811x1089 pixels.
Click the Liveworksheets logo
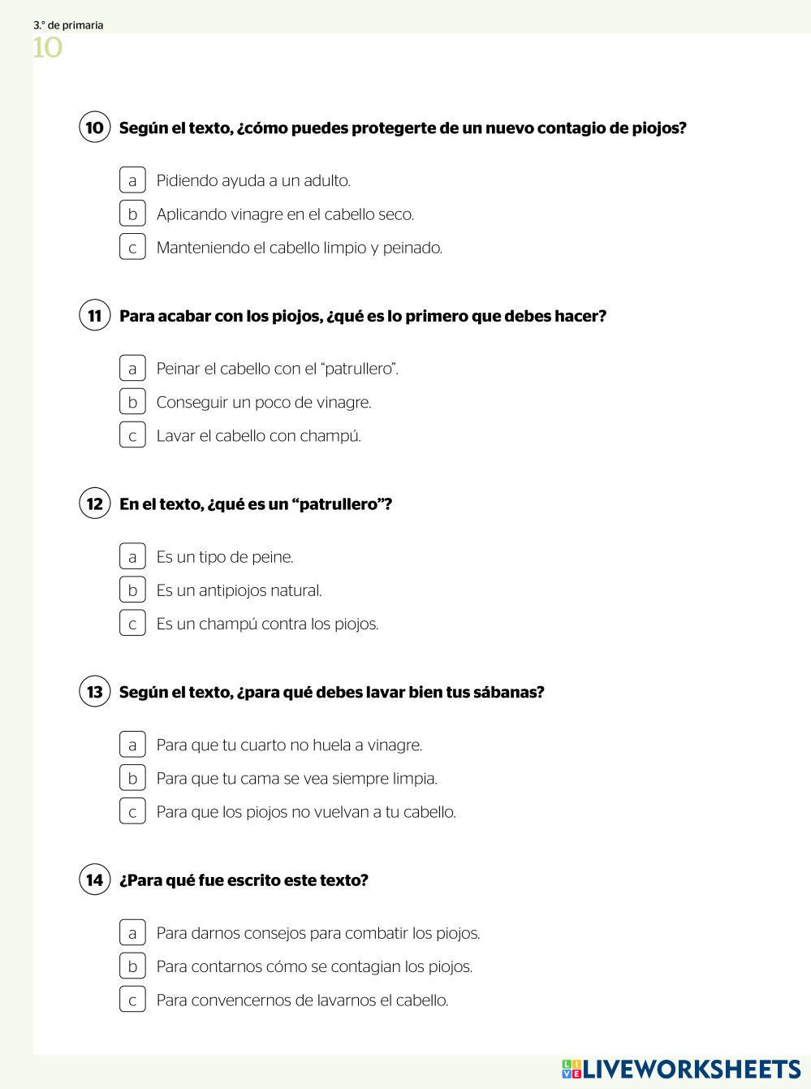[x=680, y=1069]
